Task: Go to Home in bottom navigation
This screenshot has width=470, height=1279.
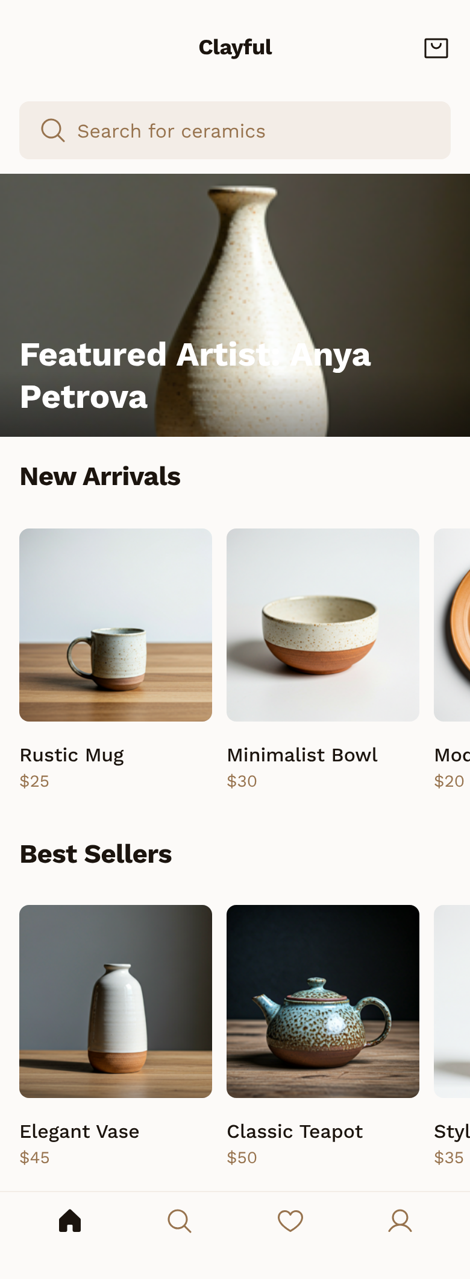Action: point(70,1220)
